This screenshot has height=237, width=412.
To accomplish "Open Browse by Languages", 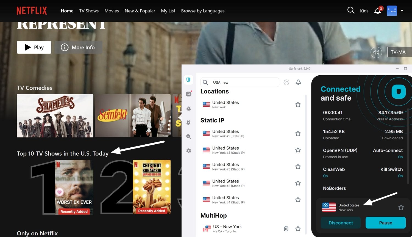I will (x=203, y=11).
